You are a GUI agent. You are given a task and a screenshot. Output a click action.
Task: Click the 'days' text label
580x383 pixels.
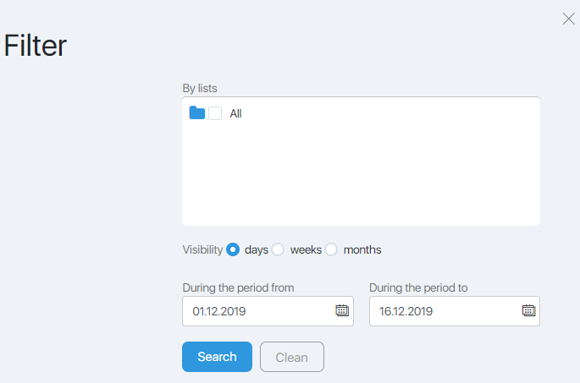coord(257,250)
